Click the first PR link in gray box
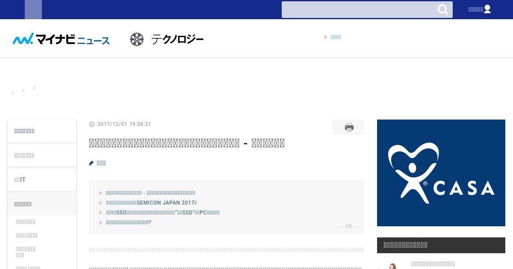Viewport: 513px width, 269px height. click(150, 193)
